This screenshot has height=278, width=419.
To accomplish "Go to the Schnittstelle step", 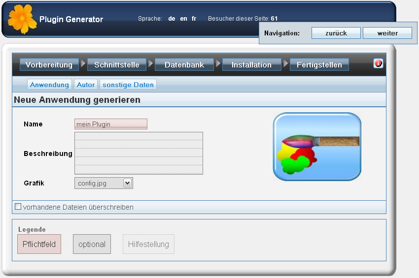I will (117, 65).
